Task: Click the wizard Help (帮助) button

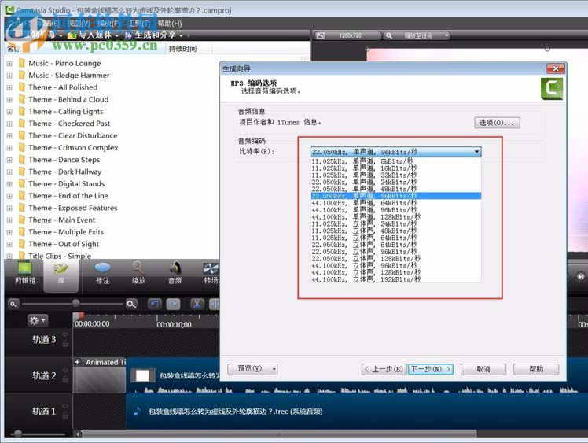Action: [536, 369]
